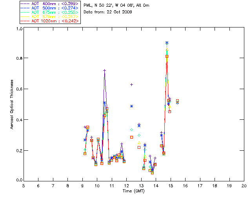Click the y-axis title 'Aerosol Optical Thickness'

(12, 104)
